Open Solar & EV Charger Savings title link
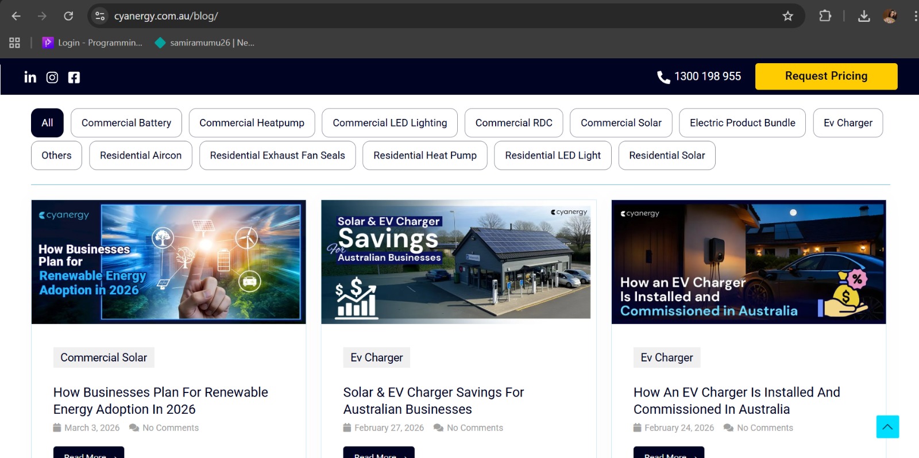Screen dimensions: 919x458 (x=434, y=401)
